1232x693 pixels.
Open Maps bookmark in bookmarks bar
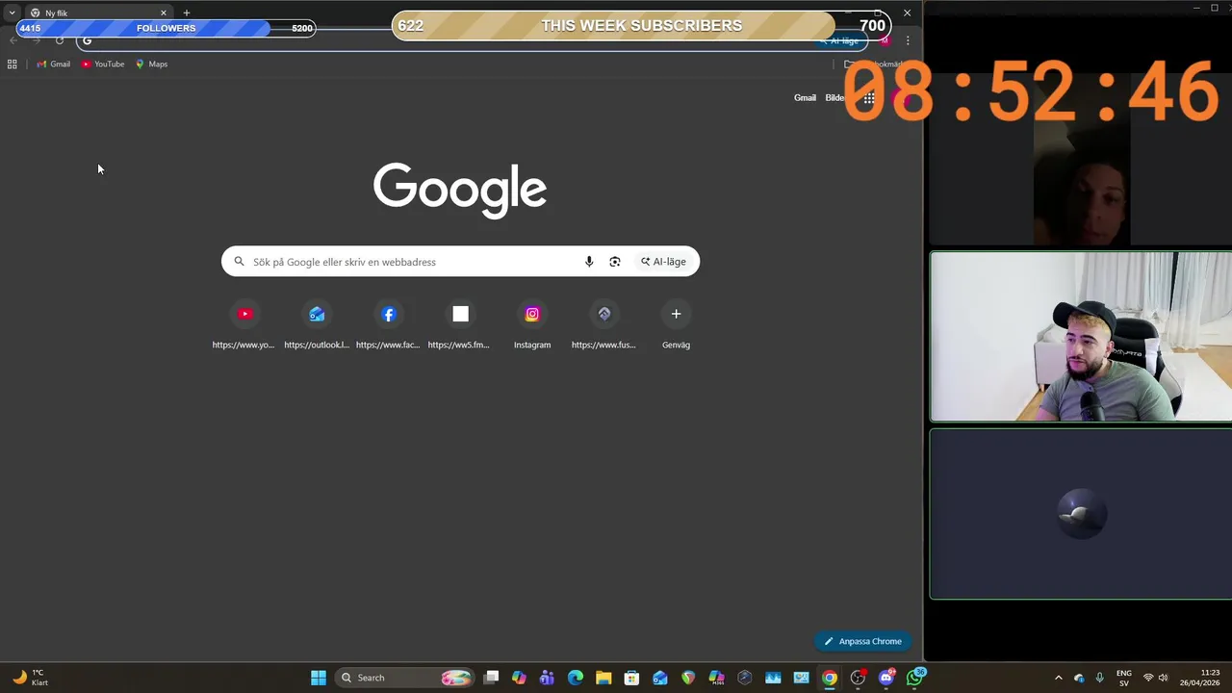click(152, 64)
